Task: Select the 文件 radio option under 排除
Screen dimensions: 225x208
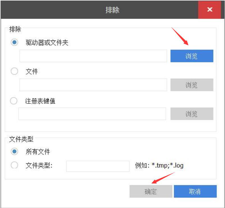Action: pos(14,71)
